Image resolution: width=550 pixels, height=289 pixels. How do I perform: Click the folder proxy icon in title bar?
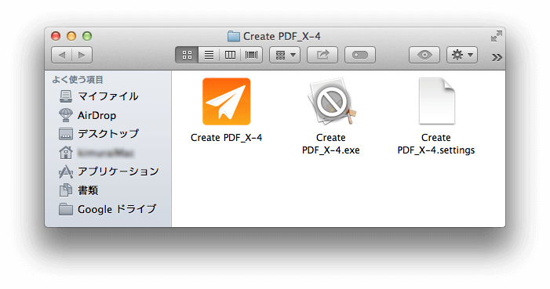coord(233,36)
